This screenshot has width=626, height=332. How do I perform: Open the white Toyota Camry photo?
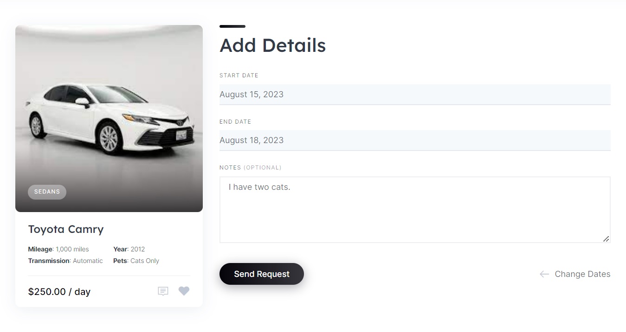109,119
